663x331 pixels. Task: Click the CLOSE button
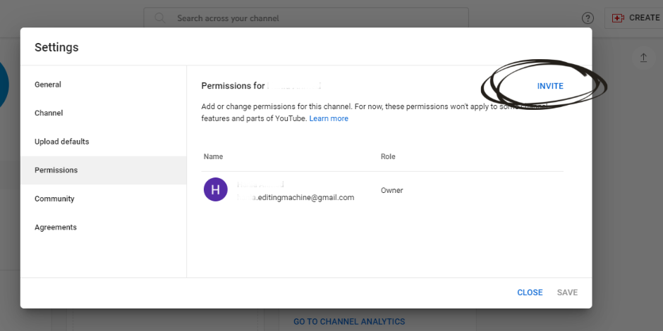[530, 292]
